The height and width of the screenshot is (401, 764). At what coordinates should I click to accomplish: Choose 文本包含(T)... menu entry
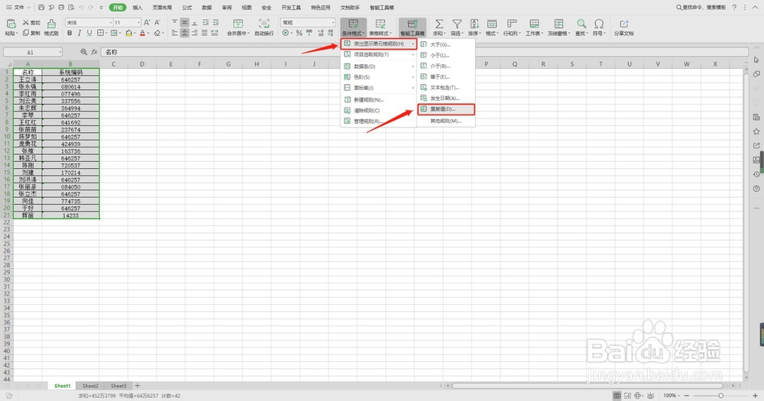446,88
